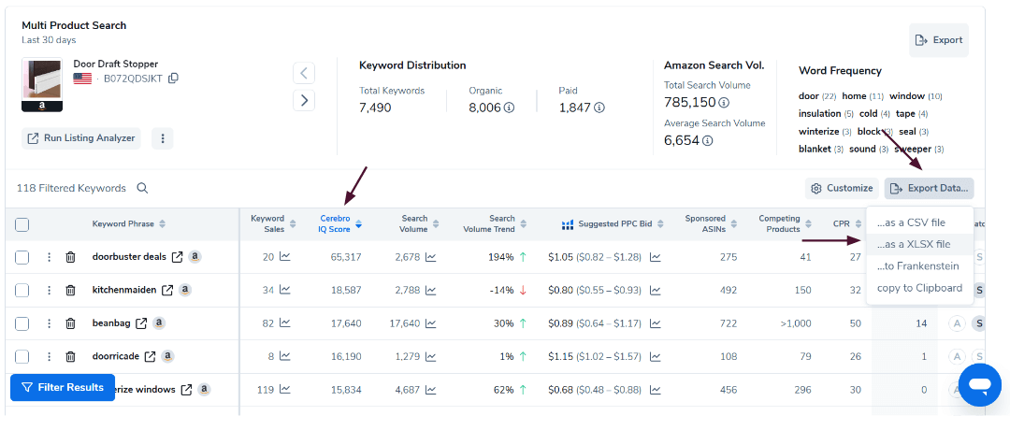Open PPC bid history chart for doorricade
1010x430 pixels.
[x=656, y=356]
